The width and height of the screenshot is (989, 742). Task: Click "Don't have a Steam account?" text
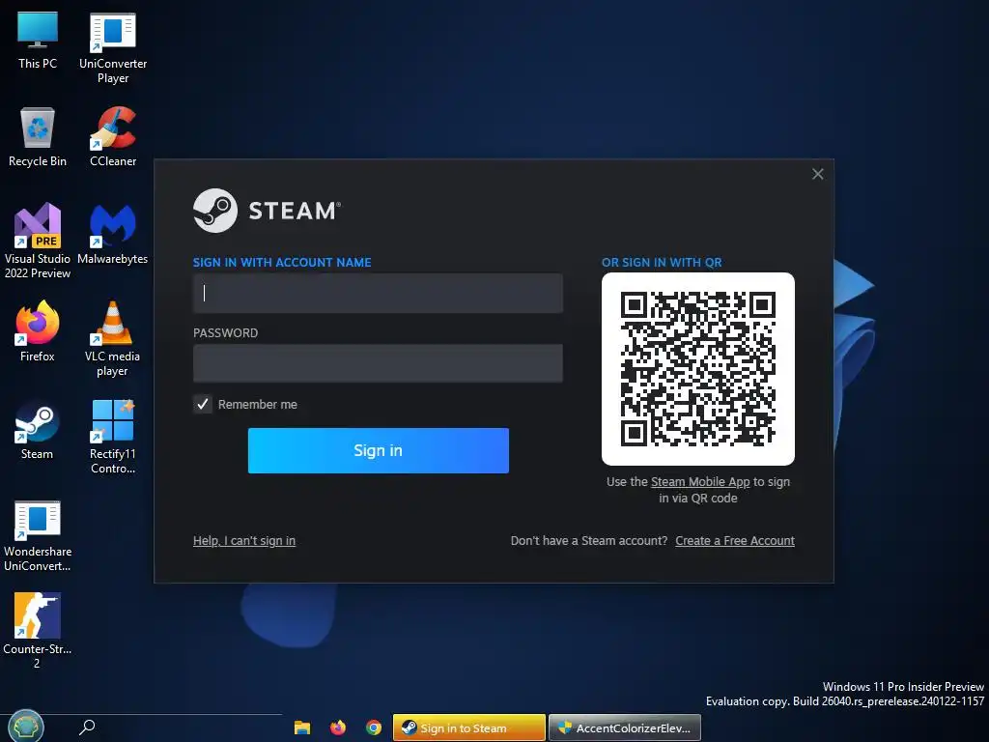[x=589, y=541]
